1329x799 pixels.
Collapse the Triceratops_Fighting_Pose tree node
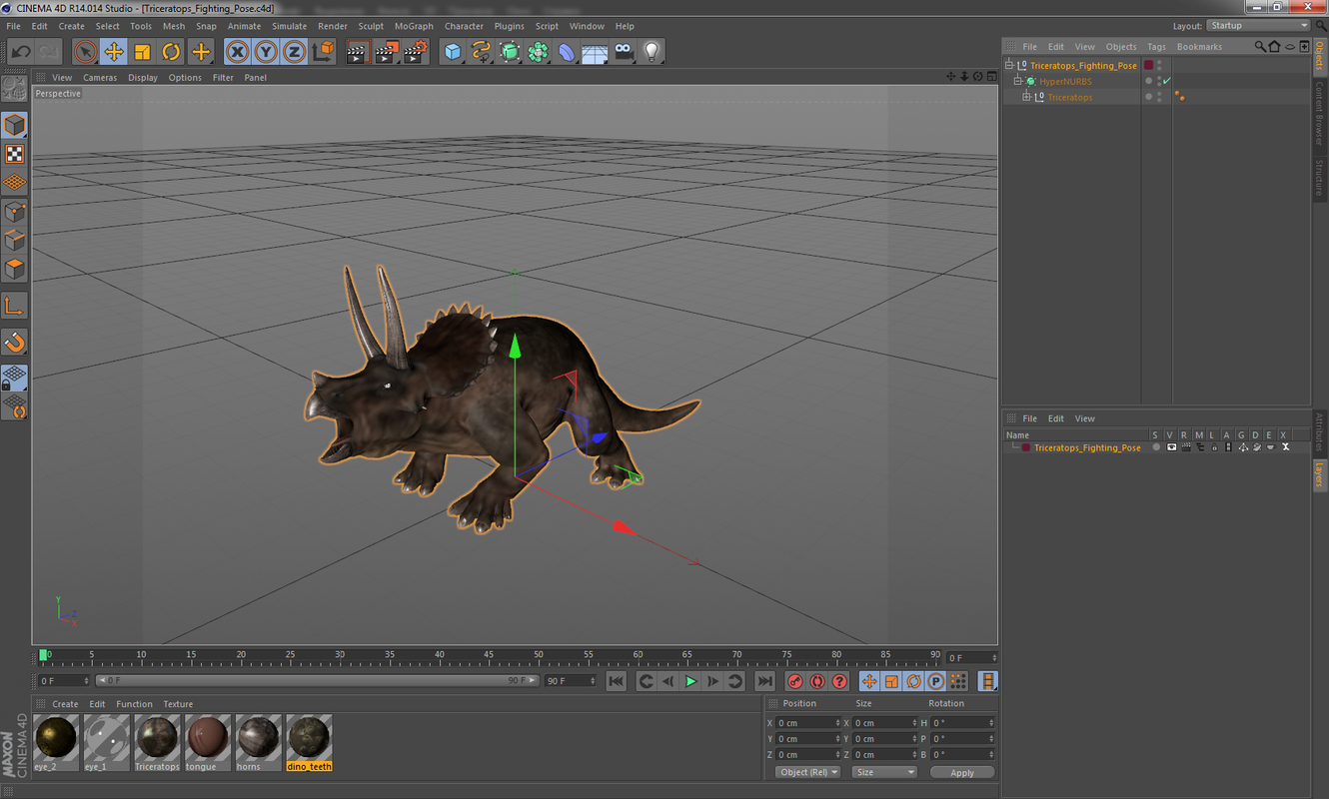coord(1010,65)
